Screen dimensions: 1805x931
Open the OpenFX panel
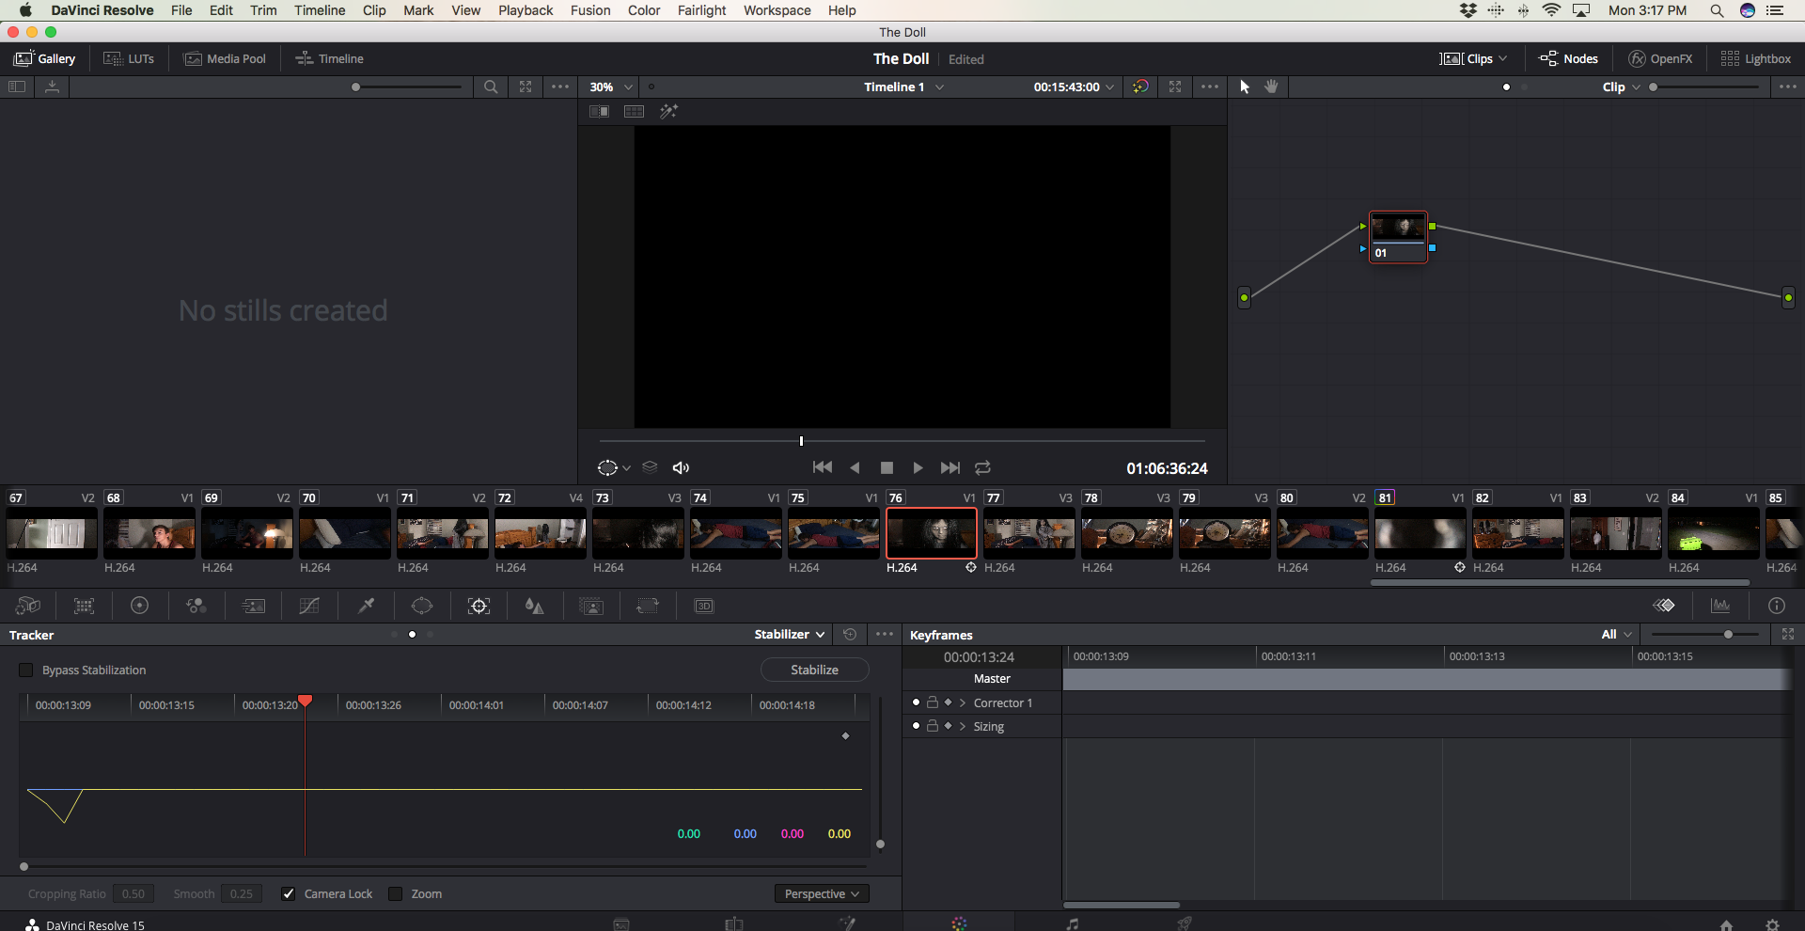[1660, 58]
